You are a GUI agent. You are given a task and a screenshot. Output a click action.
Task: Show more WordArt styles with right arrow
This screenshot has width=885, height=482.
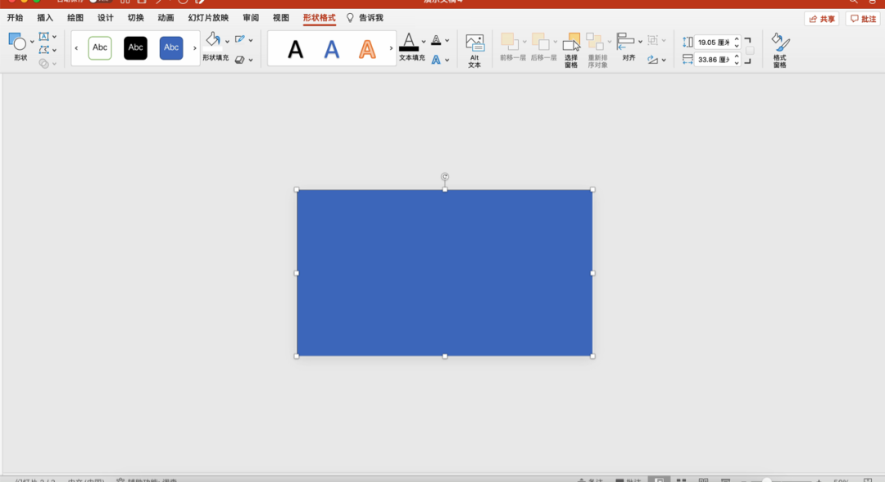(x=391, y=48)
